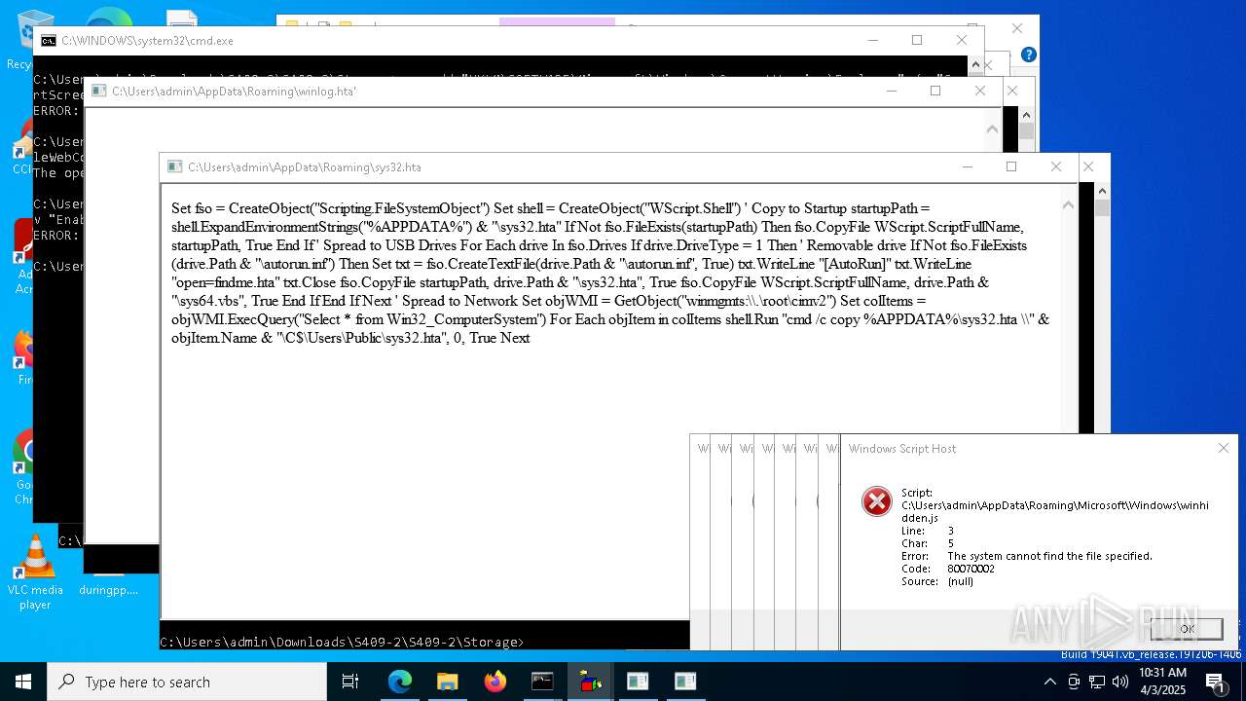The height and width of the screenshot is (701, 1246).
Task: Click the S409-2\Storage command prompt line
Action: pyautogui.click(x=342, y=643)
